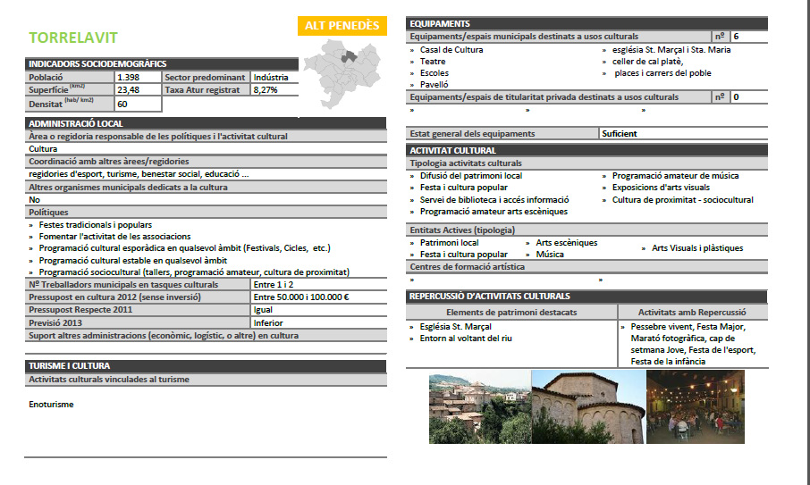Image resolution: width=810 pixels, height=485 pixels.
Task: Select the TURISME I CULTURA header
Action: point(206,366)
